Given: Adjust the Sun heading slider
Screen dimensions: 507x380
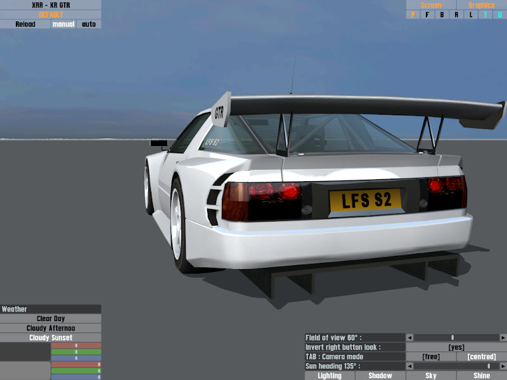Looking at the screenshot, I should tap(456, 366).
